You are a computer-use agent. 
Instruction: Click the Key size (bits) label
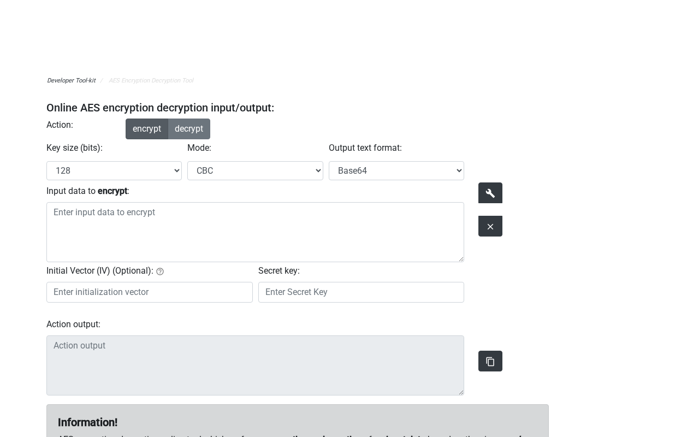[x=74, y=148]
